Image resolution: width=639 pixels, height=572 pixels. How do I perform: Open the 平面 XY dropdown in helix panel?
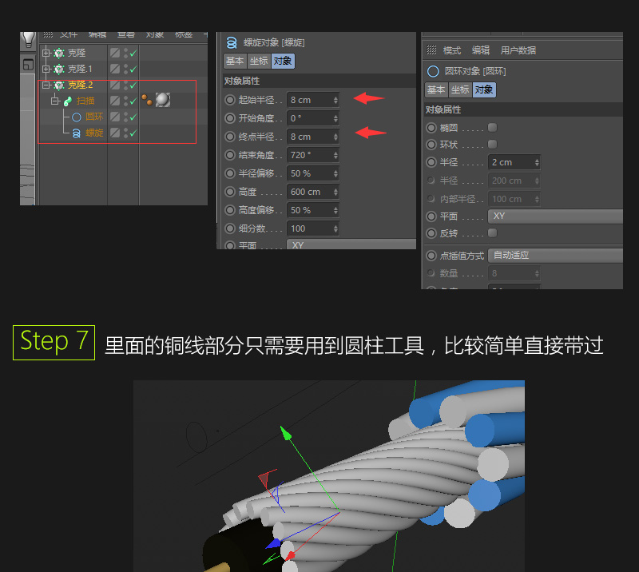[x=351, y=244]
